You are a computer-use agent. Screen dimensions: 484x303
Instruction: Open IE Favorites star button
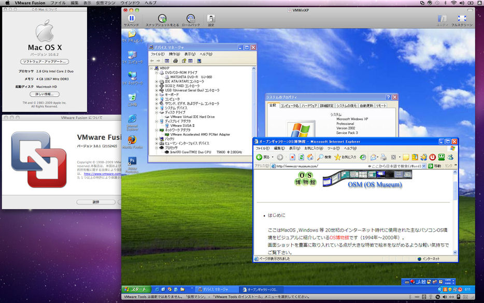pyautogui.click(x=346, y=157)
